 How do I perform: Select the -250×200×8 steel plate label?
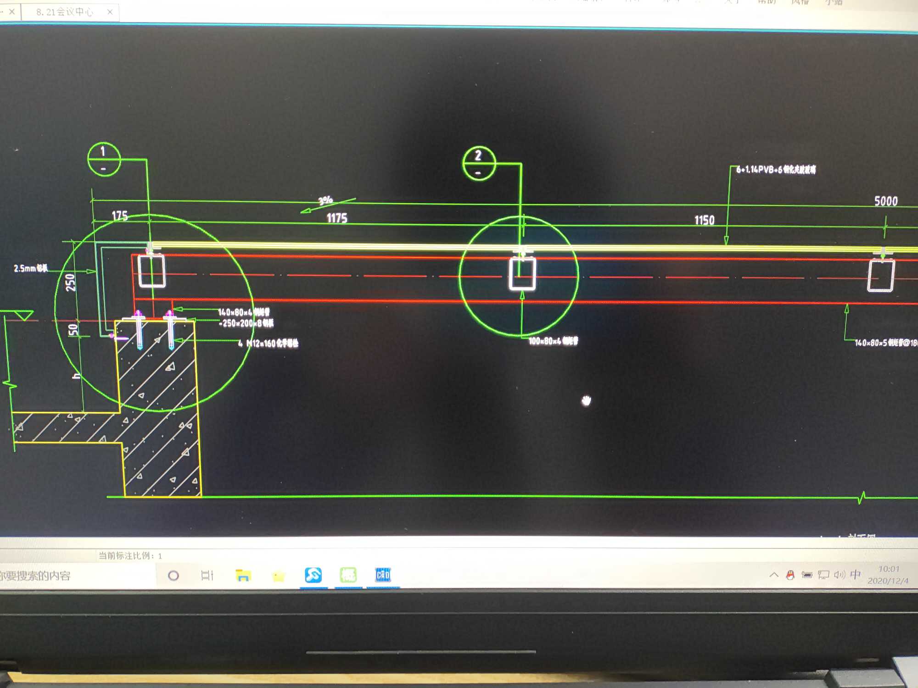[x=246, y=323]
